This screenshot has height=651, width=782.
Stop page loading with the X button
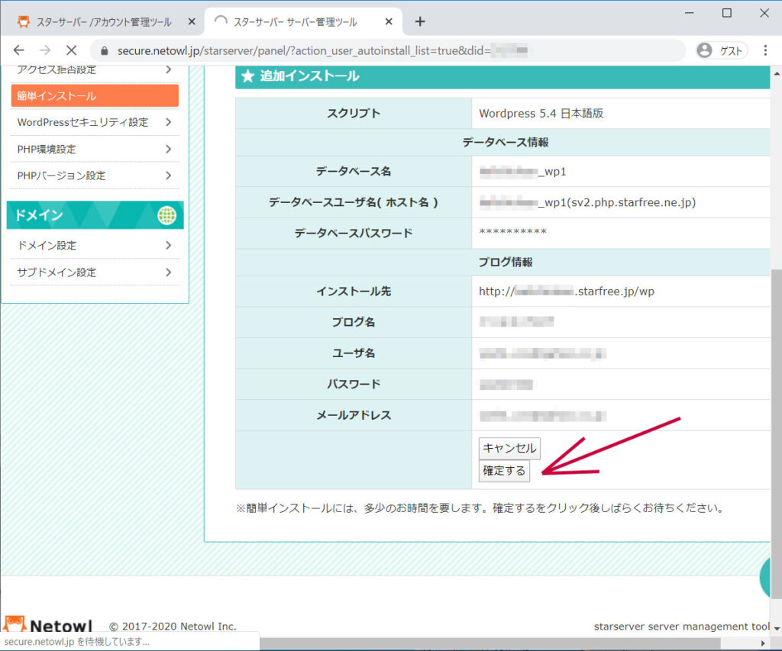point(71,50)
